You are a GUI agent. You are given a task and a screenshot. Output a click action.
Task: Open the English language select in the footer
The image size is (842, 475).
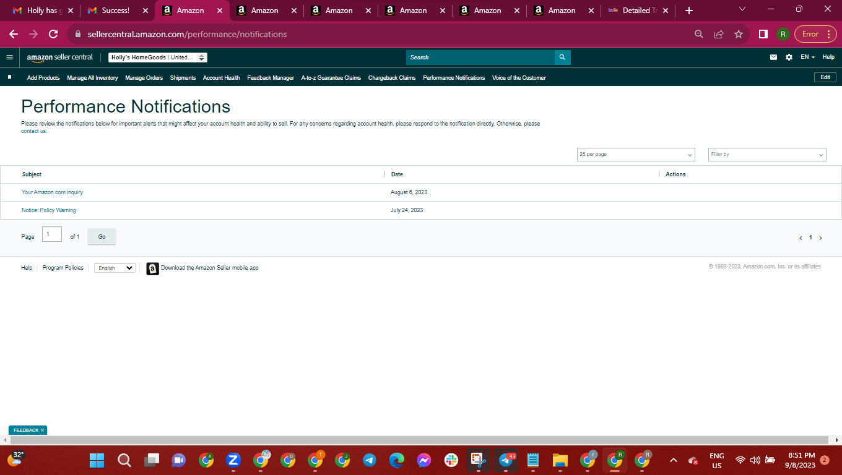(x=115, y=268)
